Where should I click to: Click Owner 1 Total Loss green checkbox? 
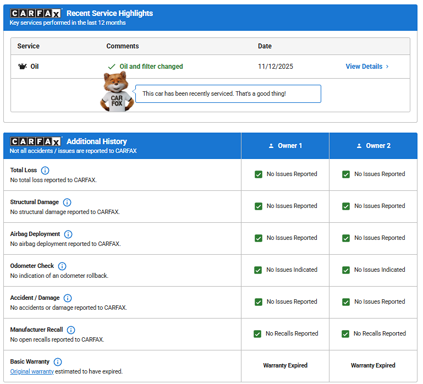pos(258,174)
